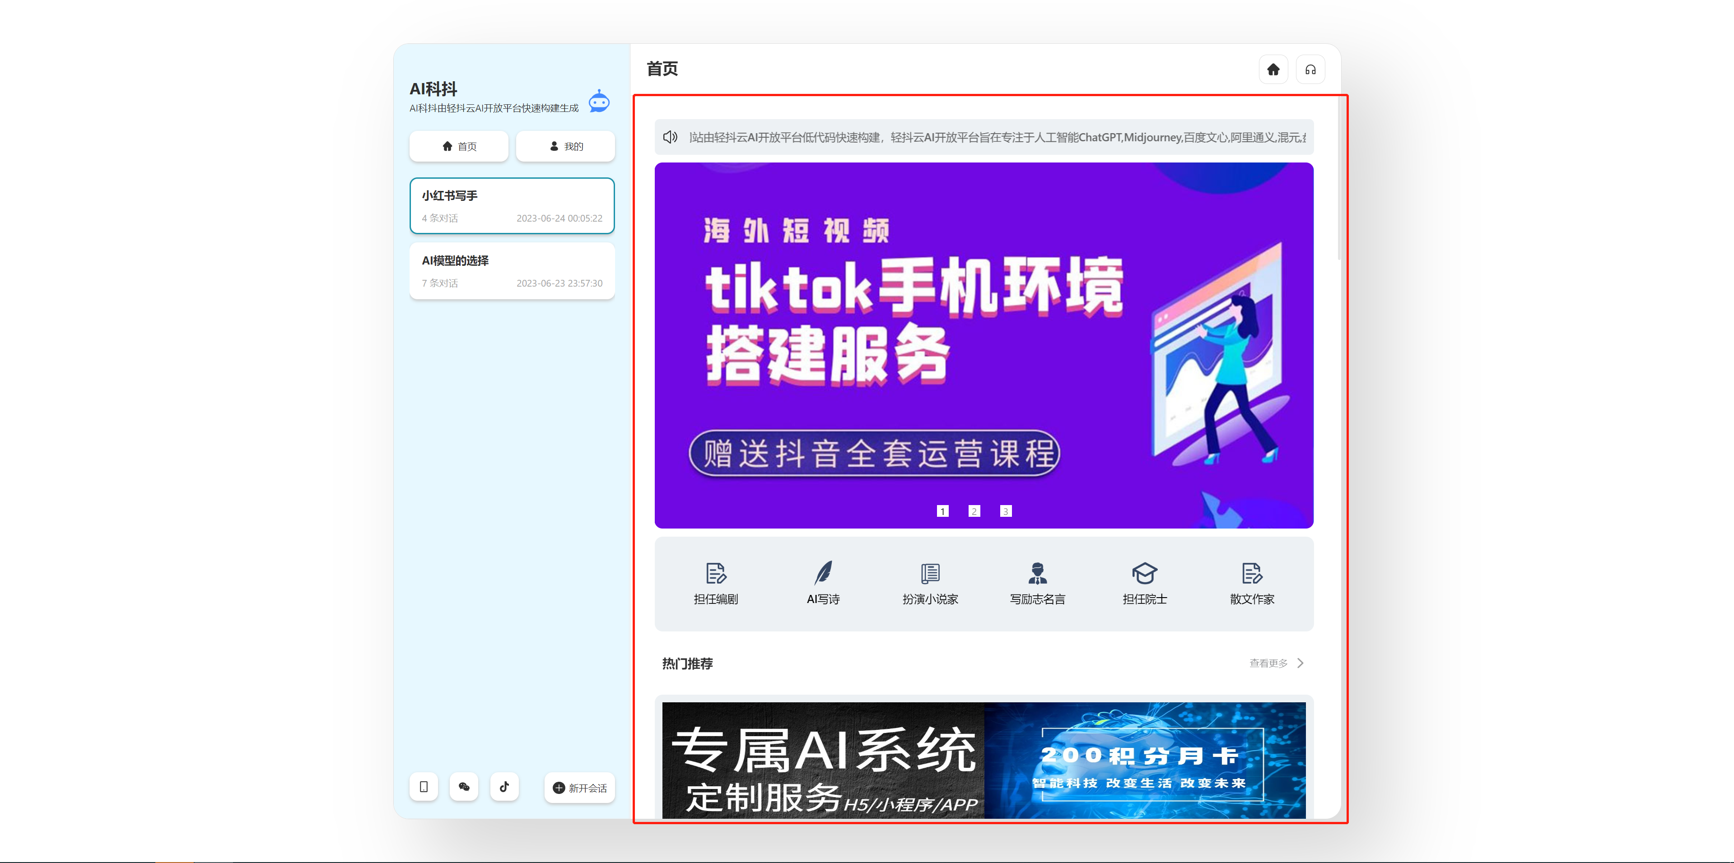Click the timestamp 2023-06-24 00:05:22
Viewport: 1734px width, 863px height.
pos(559,218)
